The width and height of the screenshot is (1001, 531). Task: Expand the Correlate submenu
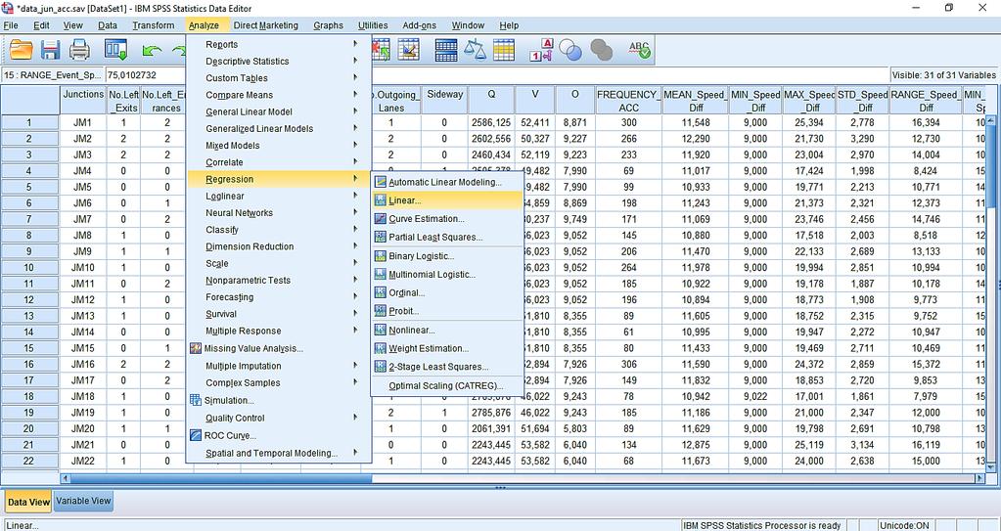(x=278, y=162)
